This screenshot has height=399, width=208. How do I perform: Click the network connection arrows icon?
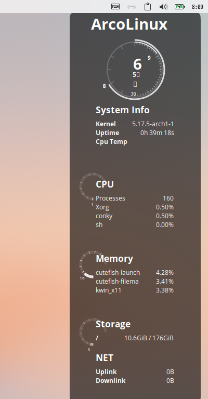(132, 7)
